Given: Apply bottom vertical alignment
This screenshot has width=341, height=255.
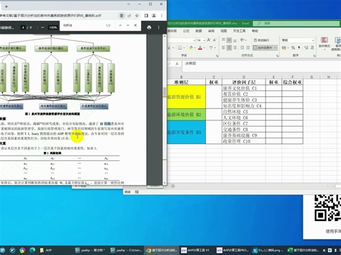Looking at the screenshot, I should (235, 40).
